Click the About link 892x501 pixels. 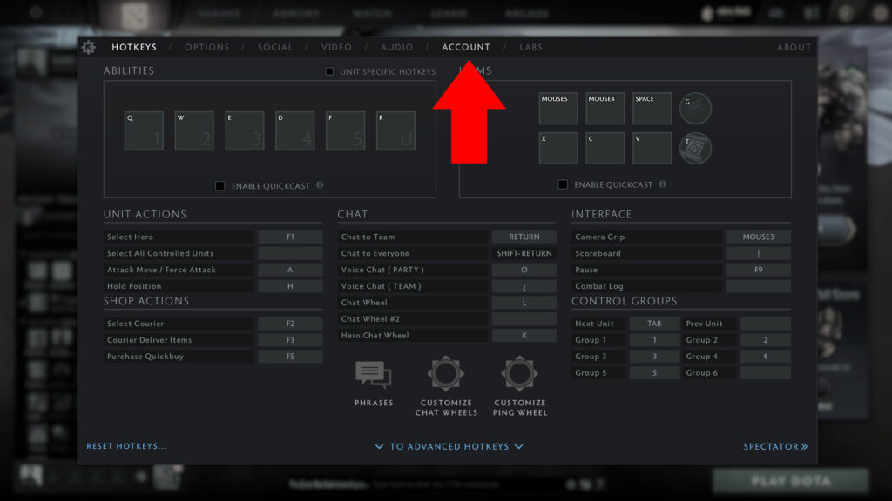coord(794,47)
